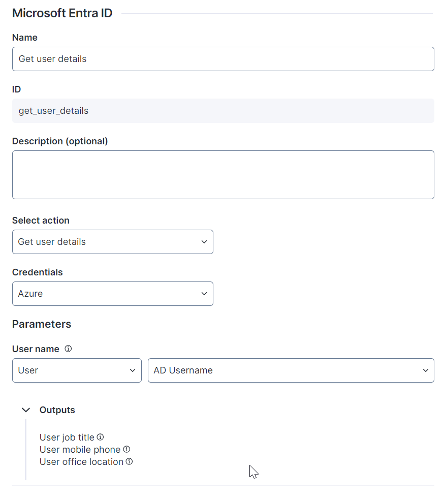Click the User job title output text
444x502 pixels.
[67, 437]
